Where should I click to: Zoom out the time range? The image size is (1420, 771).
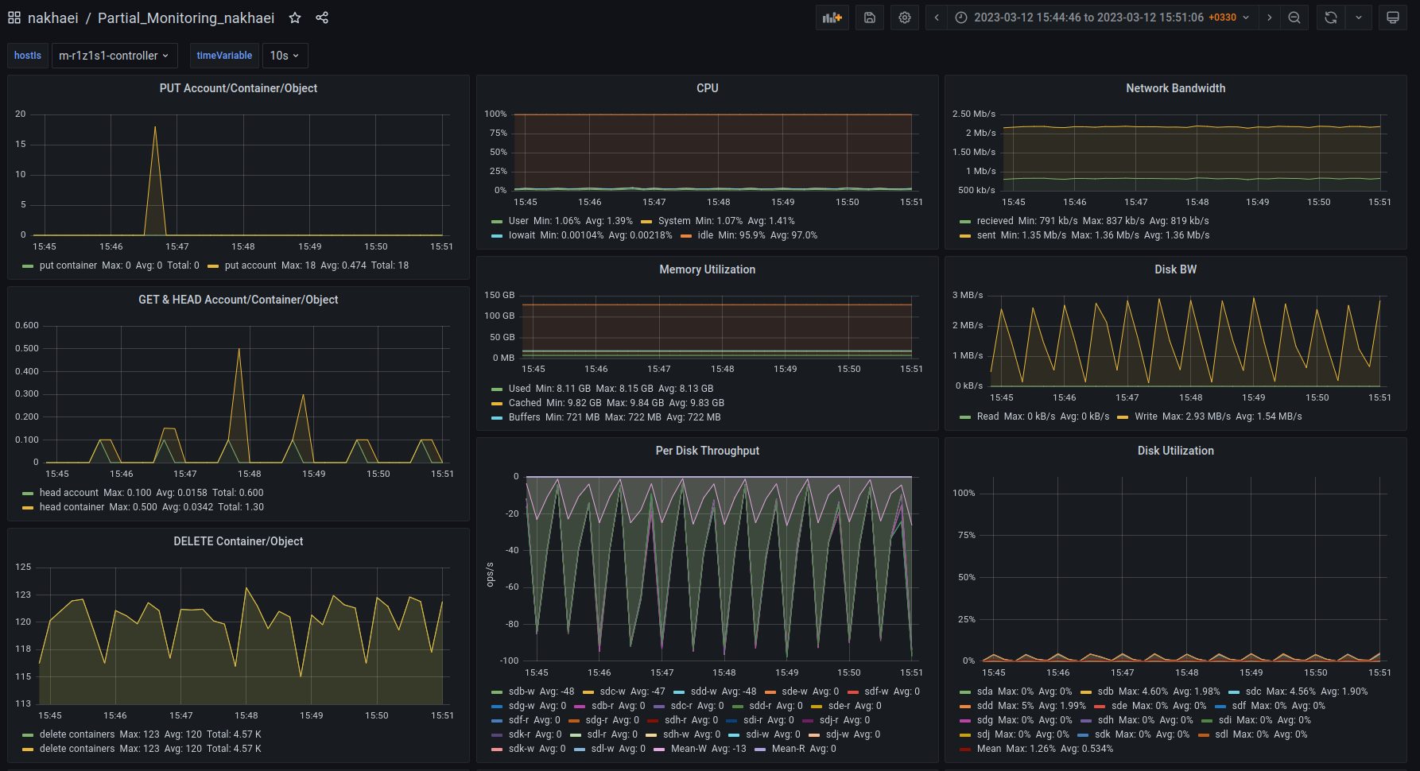tap(1294, 17)
